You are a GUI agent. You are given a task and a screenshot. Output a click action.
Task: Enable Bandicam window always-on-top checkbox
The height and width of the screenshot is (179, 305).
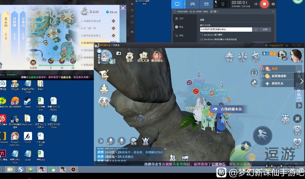click(x=201, y=35)
